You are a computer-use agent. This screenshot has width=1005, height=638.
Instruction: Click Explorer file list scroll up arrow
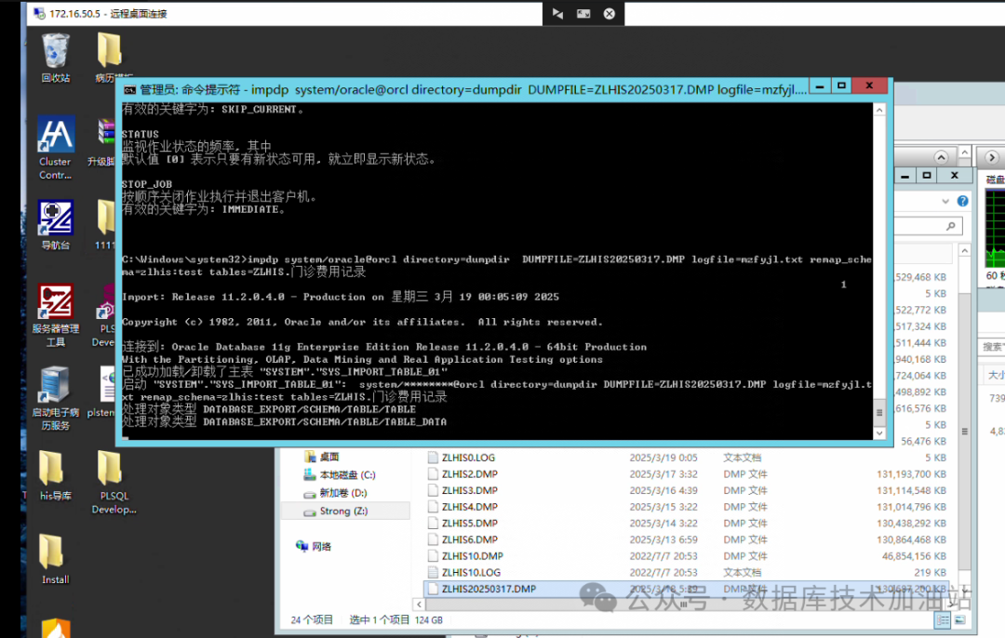(x=965, y=250)
